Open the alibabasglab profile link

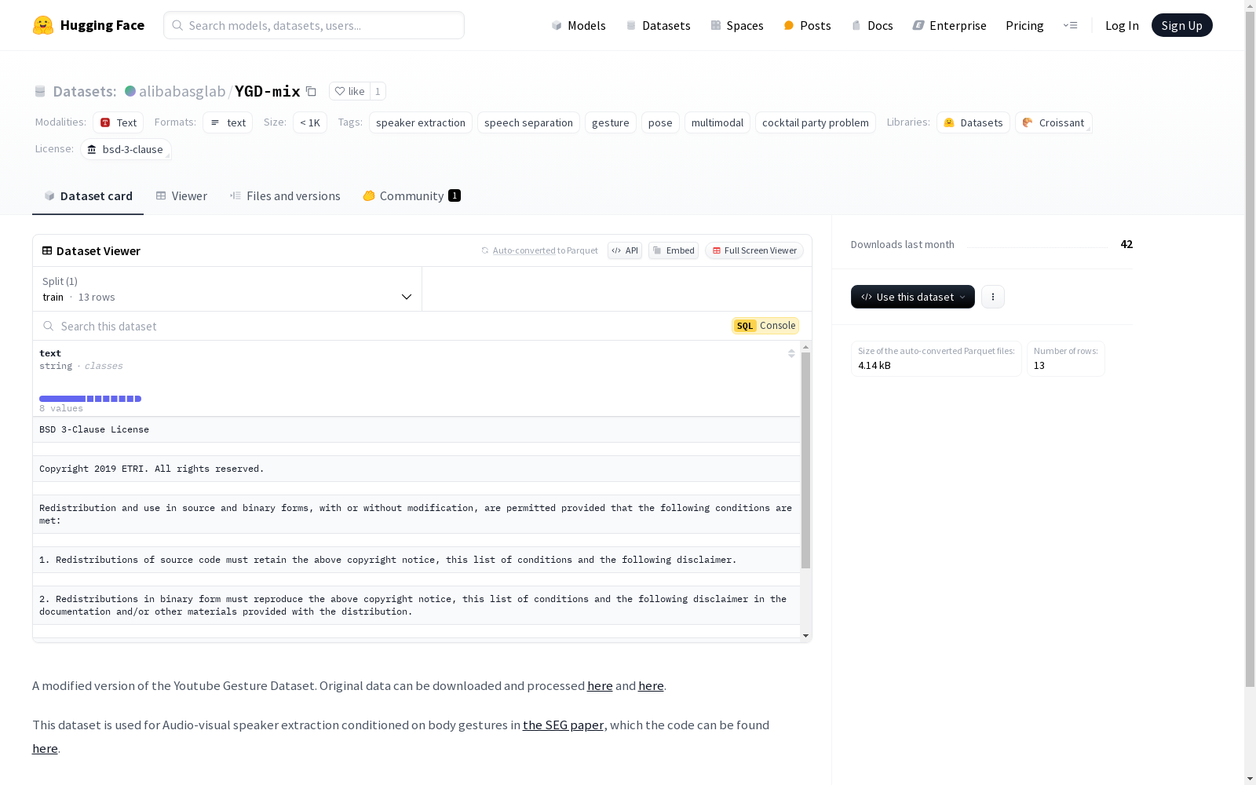click(x=182, y=91)
